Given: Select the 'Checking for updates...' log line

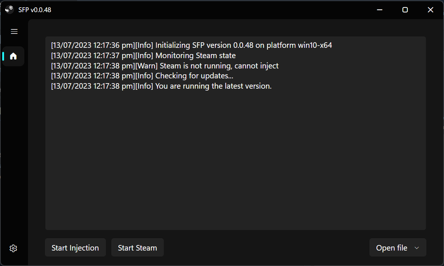Looking at the screenshot, I should 142,76.
